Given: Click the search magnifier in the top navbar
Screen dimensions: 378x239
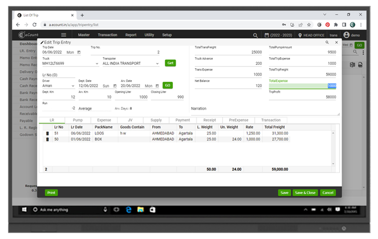Looking at the screenshot, I should [255, 35].
